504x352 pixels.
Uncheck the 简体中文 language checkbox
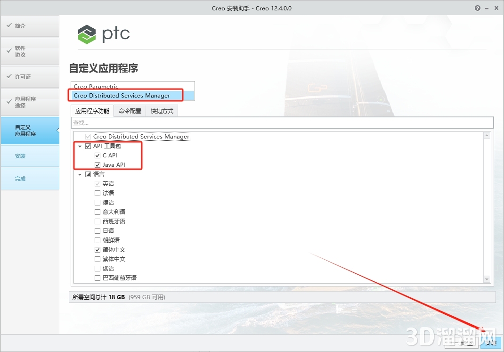pos(97,249)
